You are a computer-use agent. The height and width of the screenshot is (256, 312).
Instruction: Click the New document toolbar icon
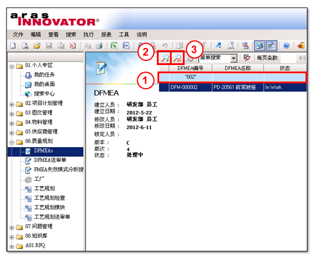point(13,46)
